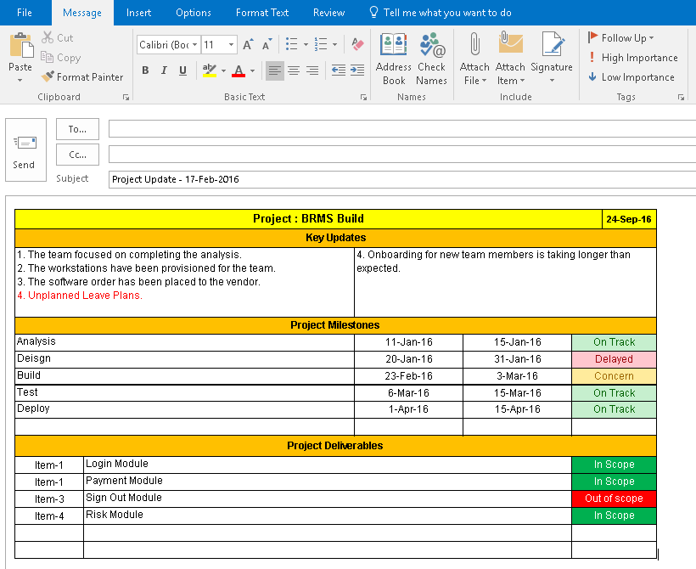Viewport: 696px width, 569px height.
Task: Switch to the Insert tab
Action: [x=138, y=13]
